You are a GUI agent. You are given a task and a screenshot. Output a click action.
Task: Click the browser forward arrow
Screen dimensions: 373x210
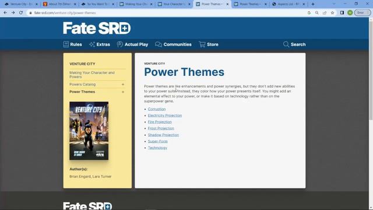point(13,13)
